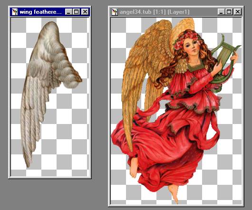Minimize the wing feathered image window

[68, 12]
